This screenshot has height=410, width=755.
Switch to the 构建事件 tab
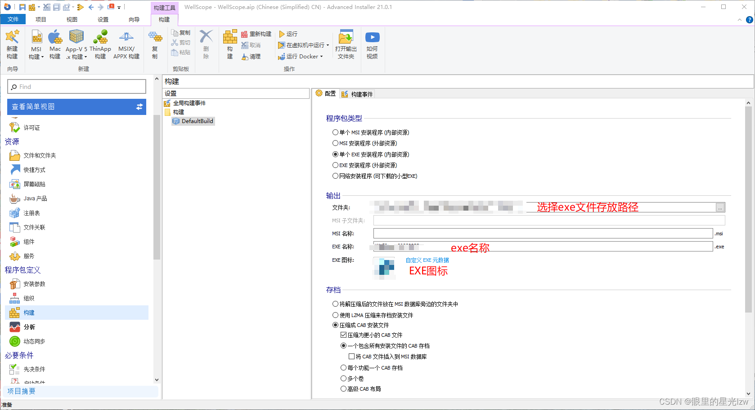pyautogui.click(x=357, y=94)
